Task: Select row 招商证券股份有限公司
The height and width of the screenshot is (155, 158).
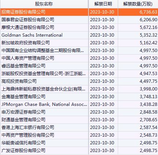Action: tap(79, 12)
